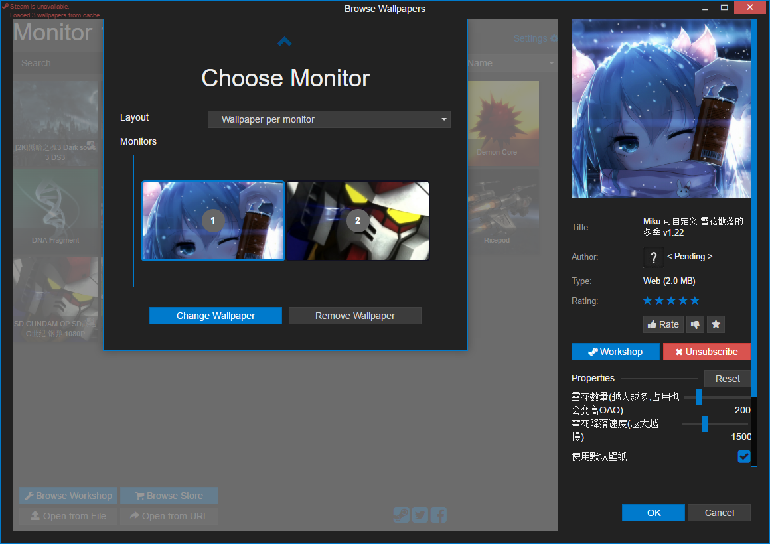Collapse the Choose Monitor panel using up chevron

point(285,42)
